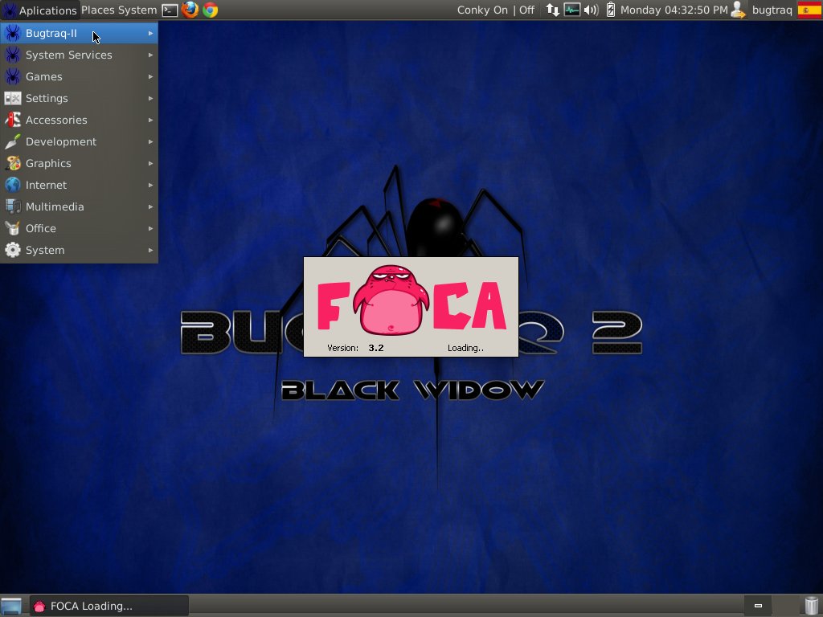Expand the Multimedia submenu arrow
This screenshot has width=823, height=617.
click(150, 206)
